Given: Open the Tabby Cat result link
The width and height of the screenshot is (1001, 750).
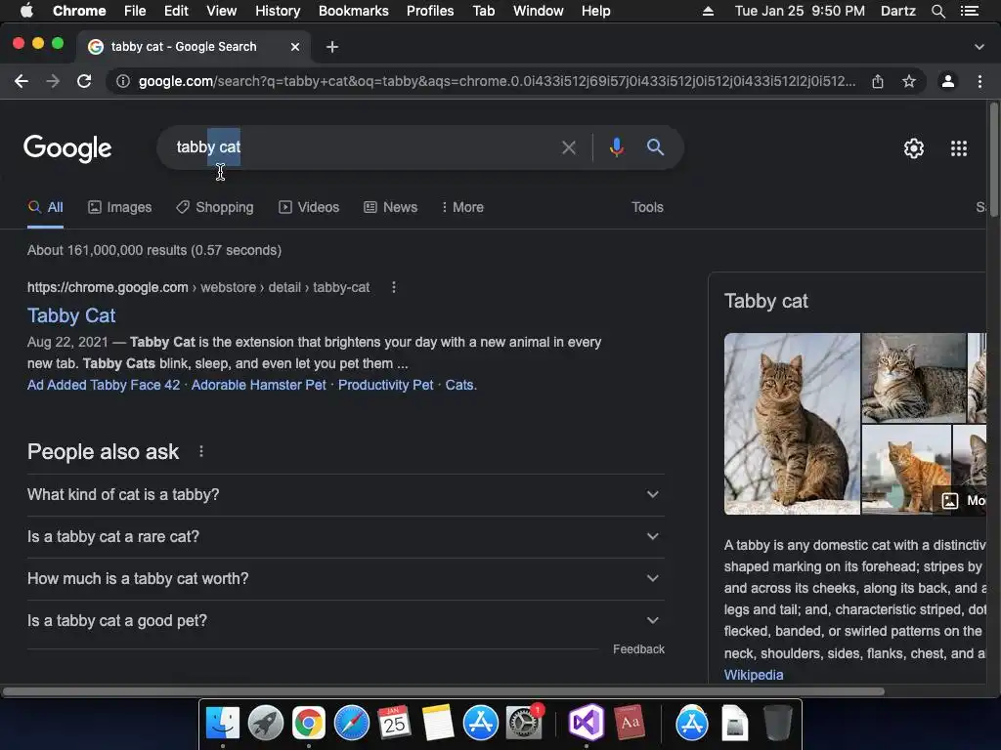Looking at the screenshot, I should pos(71,315).
